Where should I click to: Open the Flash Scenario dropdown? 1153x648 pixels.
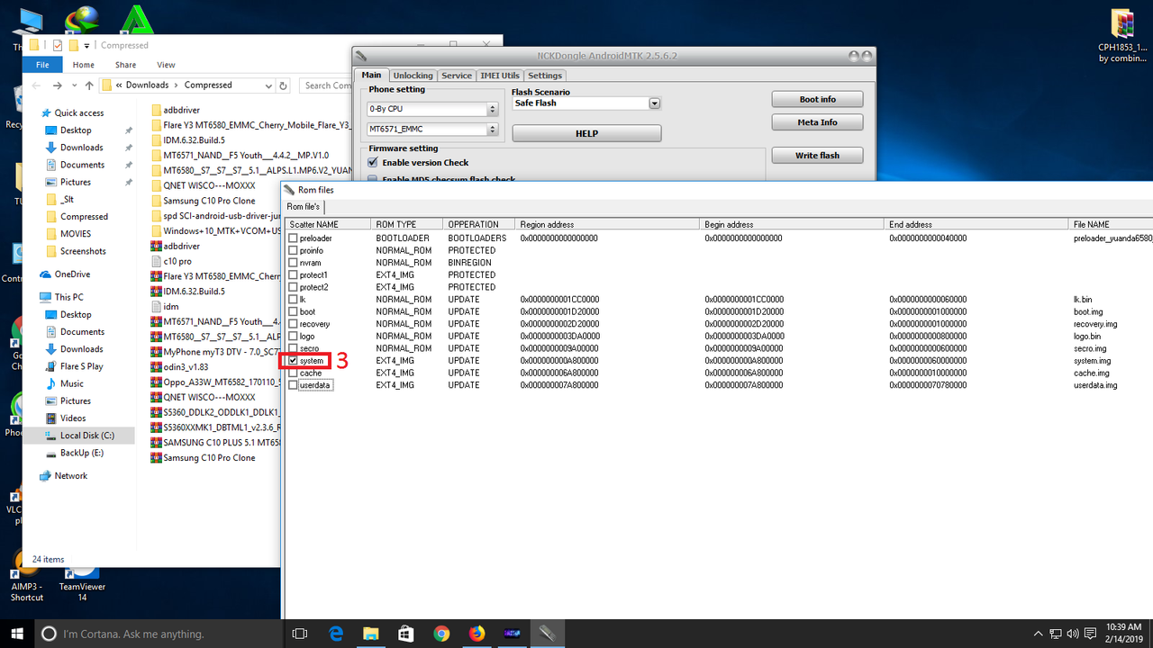654,103
